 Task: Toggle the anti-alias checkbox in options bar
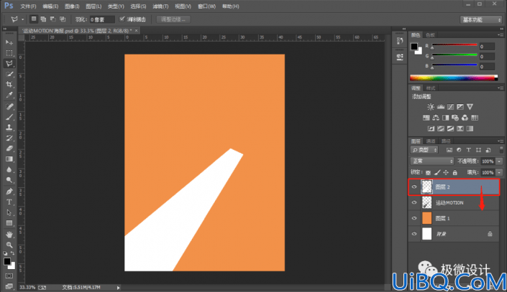click(122, 19)
